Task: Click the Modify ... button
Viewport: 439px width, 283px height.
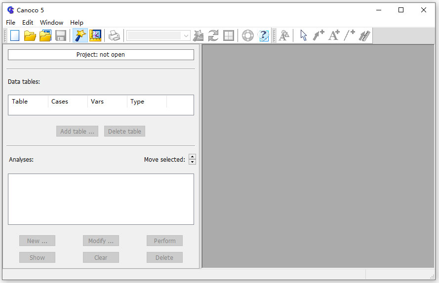Action: click(x=101, y=241)
